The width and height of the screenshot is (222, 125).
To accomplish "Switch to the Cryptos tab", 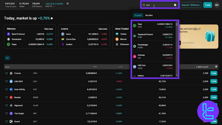I will click(x=138, y=15).
